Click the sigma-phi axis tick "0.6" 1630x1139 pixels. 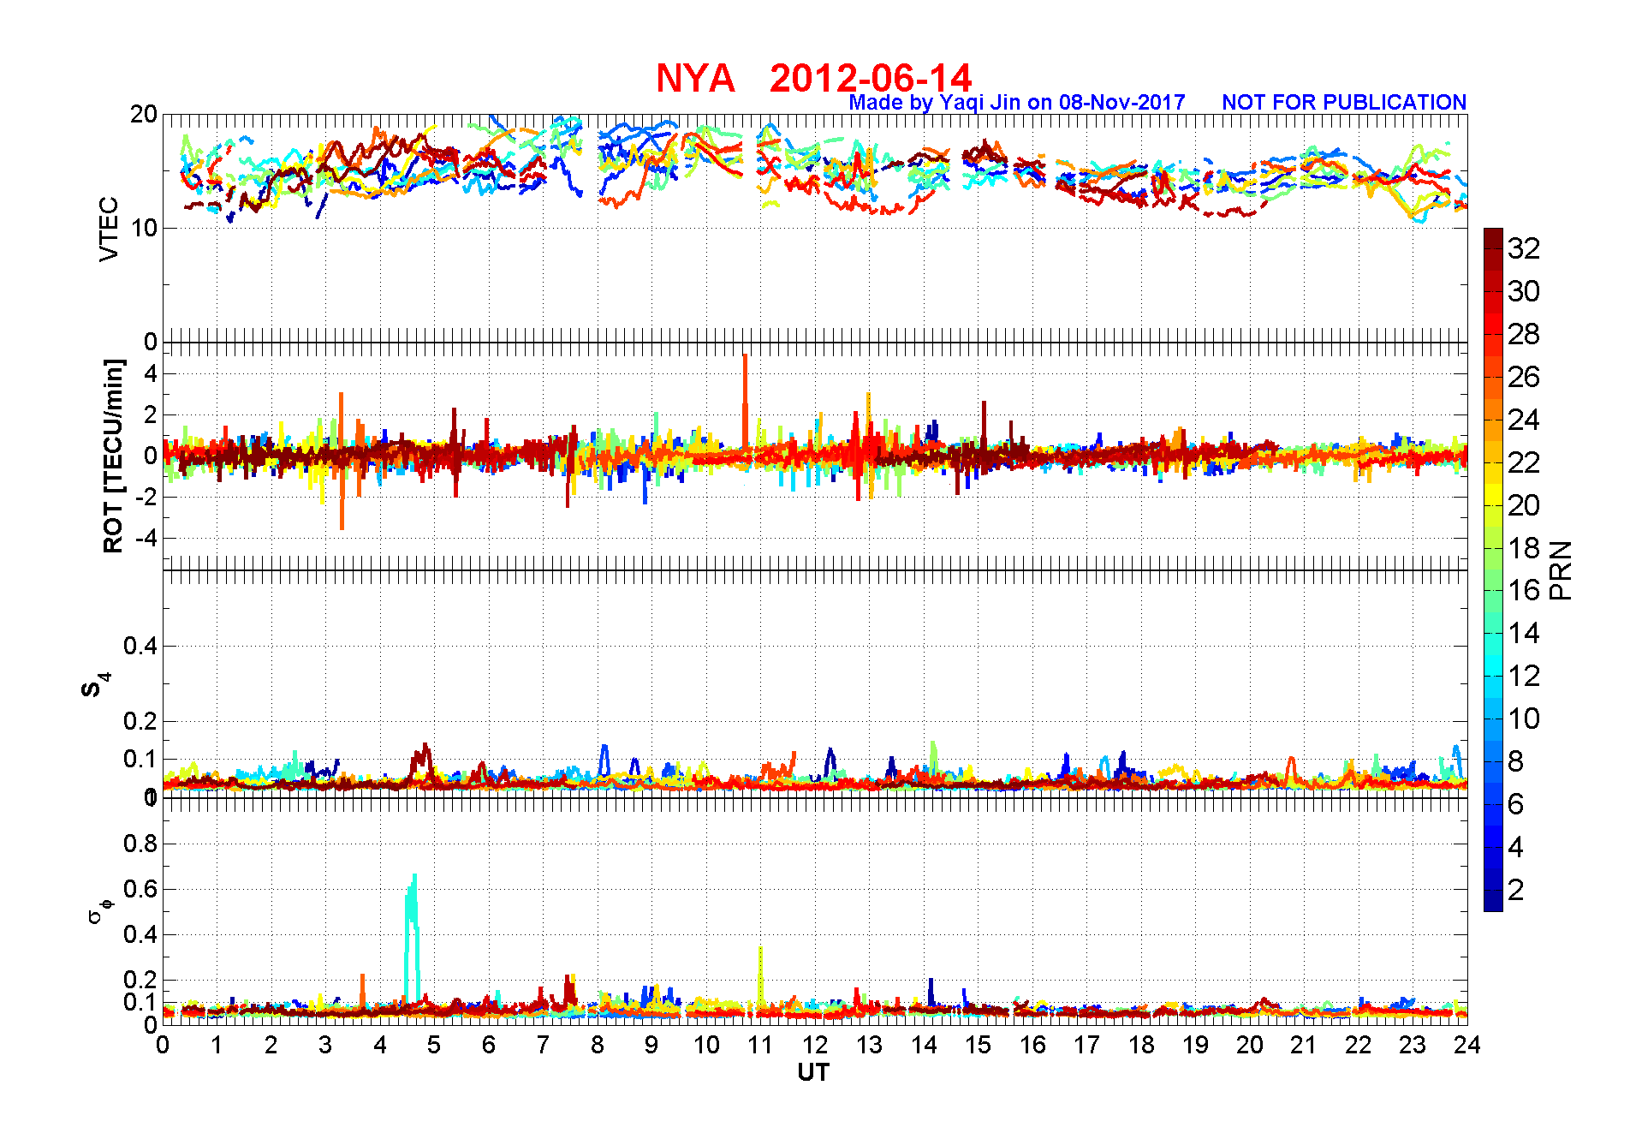(x=140, y=889)
